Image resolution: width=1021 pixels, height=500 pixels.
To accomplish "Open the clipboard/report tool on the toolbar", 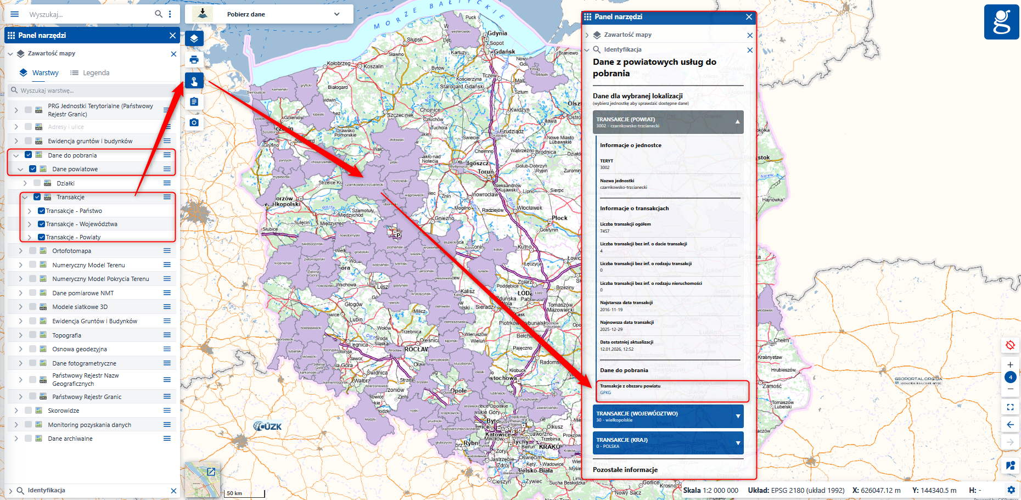I will tap(194, 101).
